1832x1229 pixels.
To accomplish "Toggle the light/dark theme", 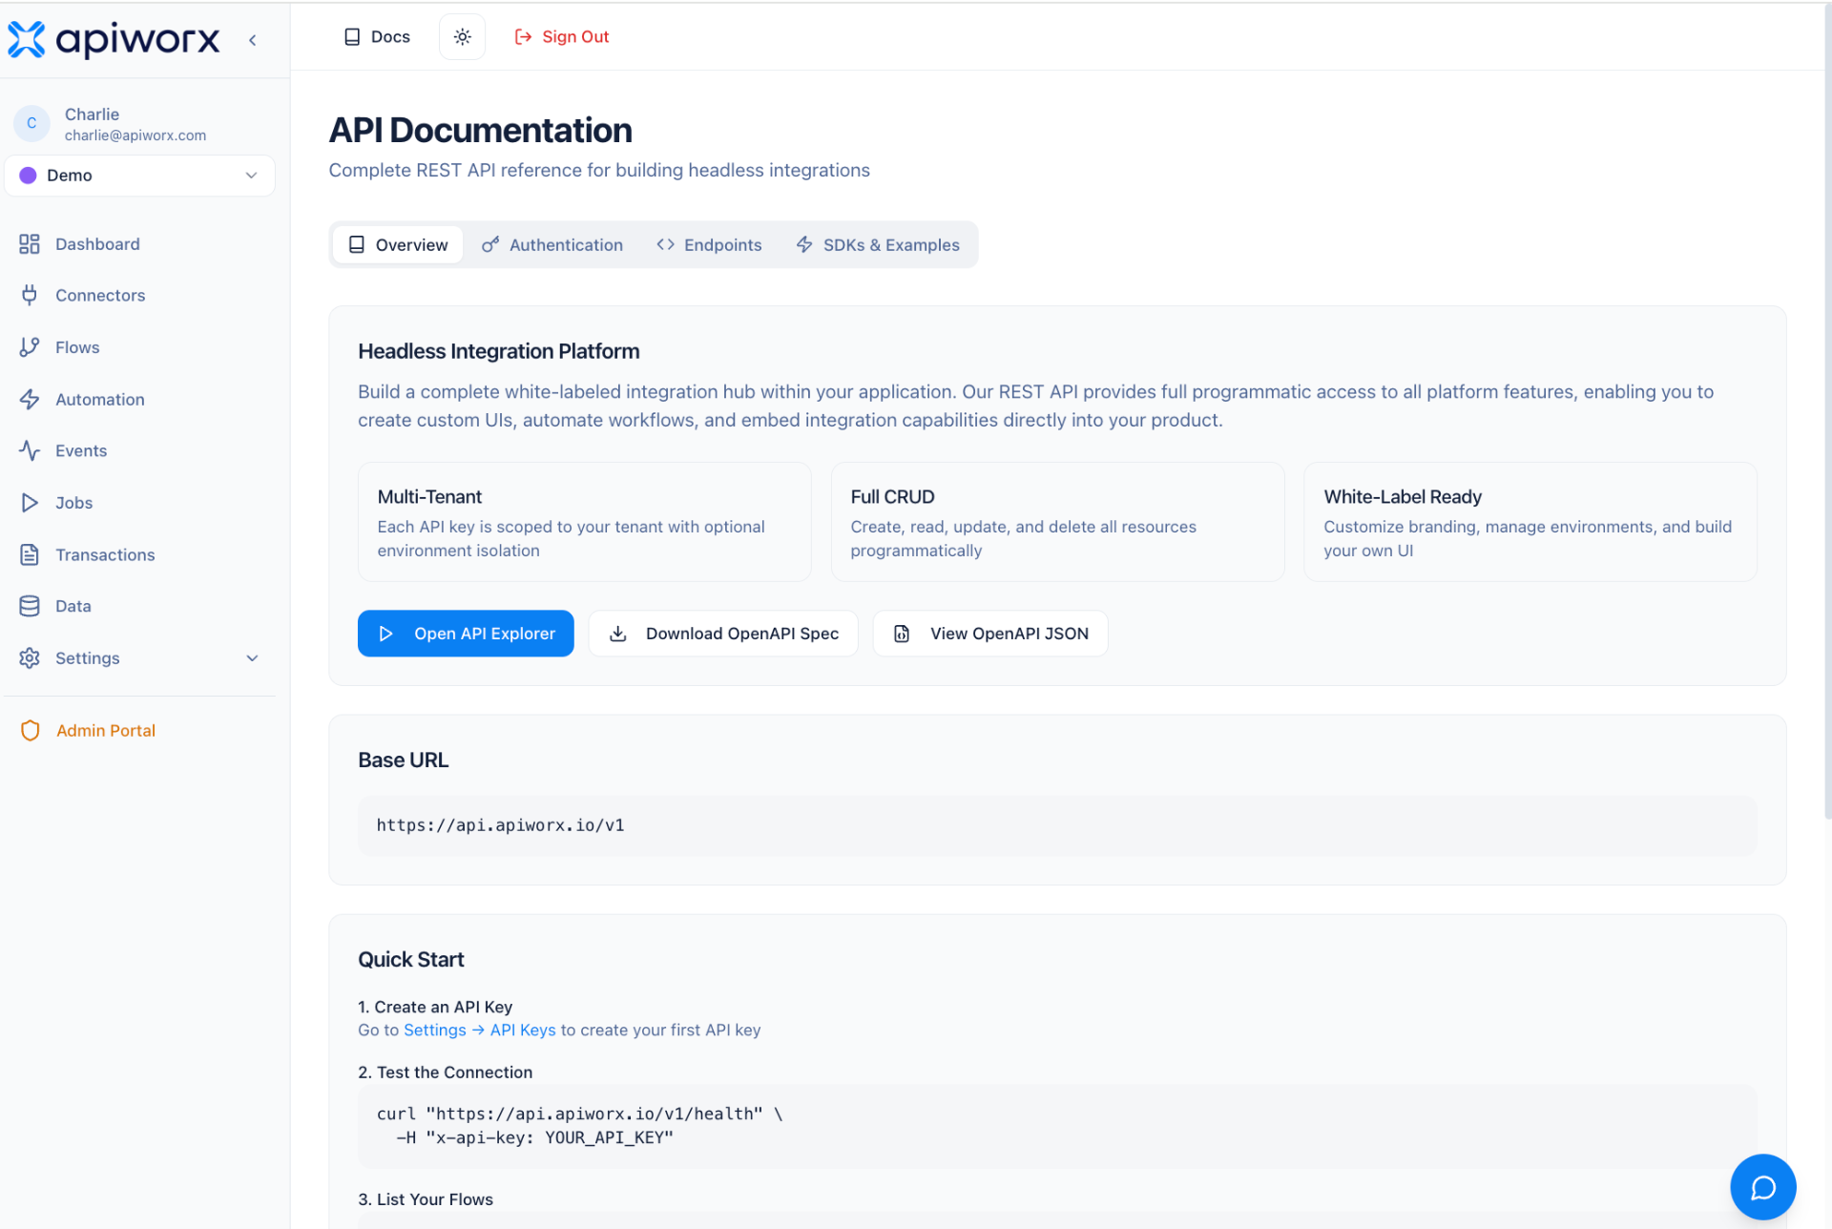I will (x=462, y=36).
